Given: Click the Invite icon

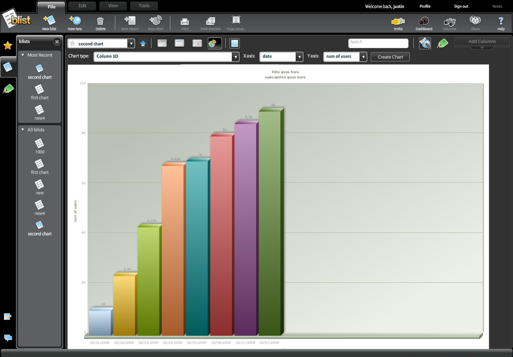Looking at the screenshot, I should point(398,21).
